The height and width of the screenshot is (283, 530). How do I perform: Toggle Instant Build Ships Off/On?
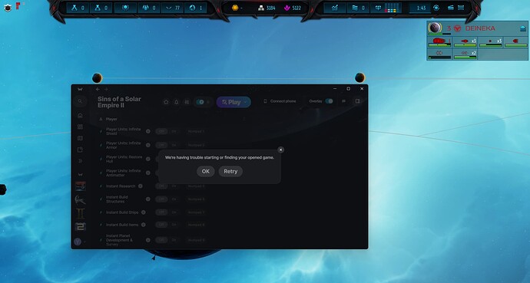click(167, 212)
